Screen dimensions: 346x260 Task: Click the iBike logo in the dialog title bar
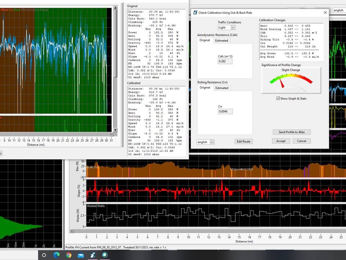195,12
